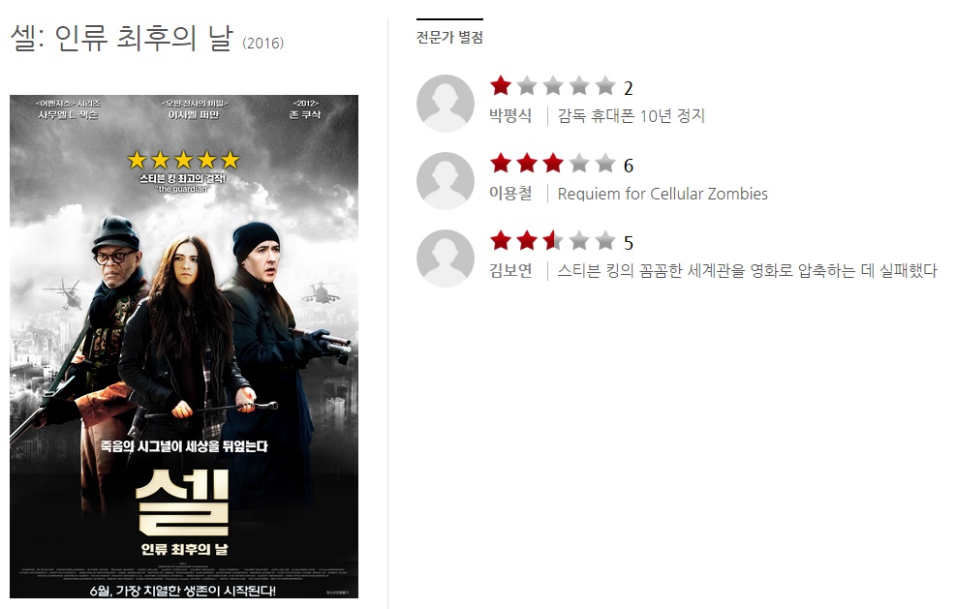956x609 pixels.
Task: Click the first red star in 박평식's rating
Action: point(501,86)
